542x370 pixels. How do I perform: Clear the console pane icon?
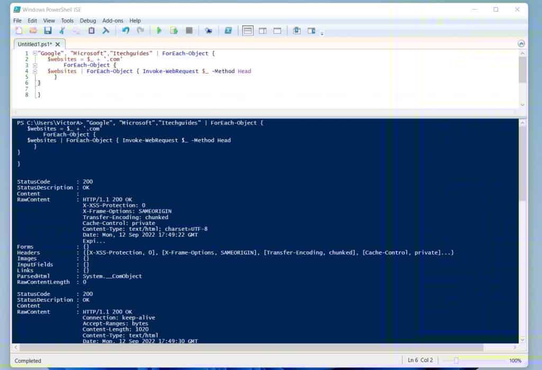106,31
